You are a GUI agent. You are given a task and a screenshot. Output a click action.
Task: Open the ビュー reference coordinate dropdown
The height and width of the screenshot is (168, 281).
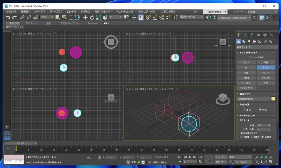(116, 17)
